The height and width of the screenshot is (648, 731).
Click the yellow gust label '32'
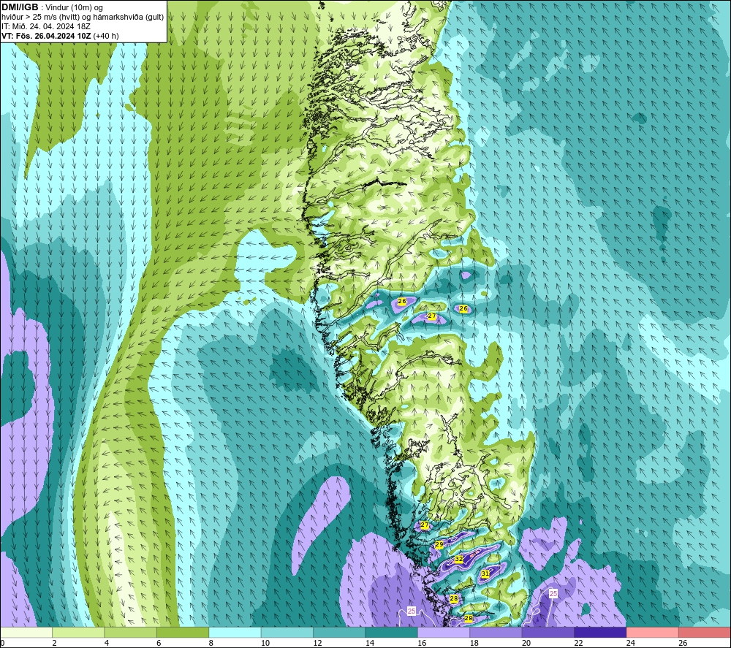[459, 559]
